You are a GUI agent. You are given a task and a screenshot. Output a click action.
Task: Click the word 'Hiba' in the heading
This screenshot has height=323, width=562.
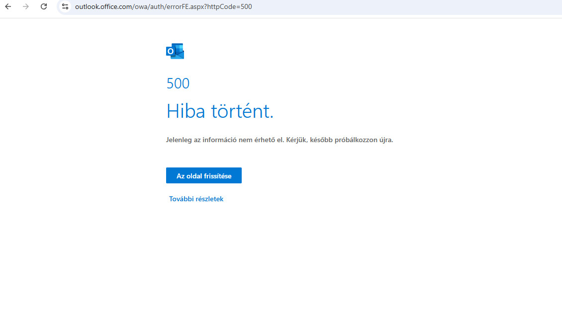186,111
